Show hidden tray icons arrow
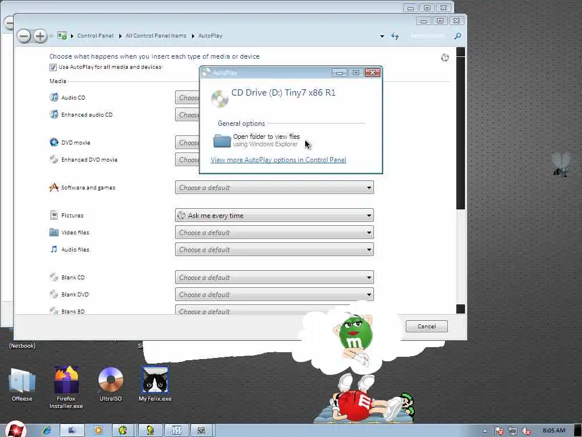 485,431
